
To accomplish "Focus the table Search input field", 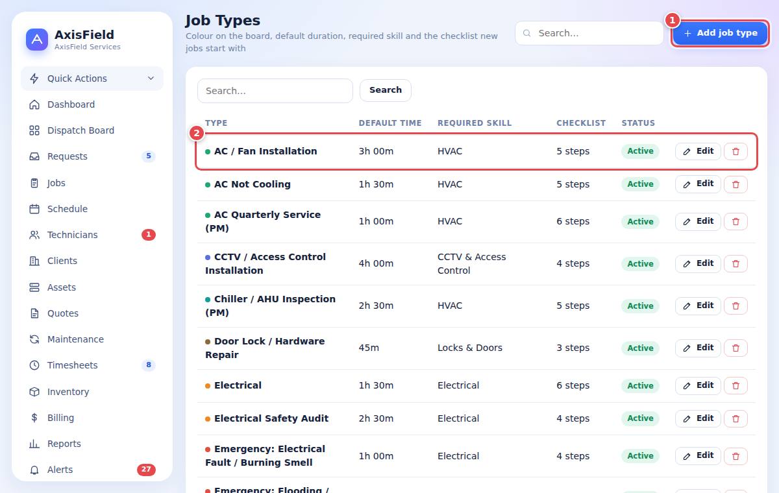I will tap(275, 91).
